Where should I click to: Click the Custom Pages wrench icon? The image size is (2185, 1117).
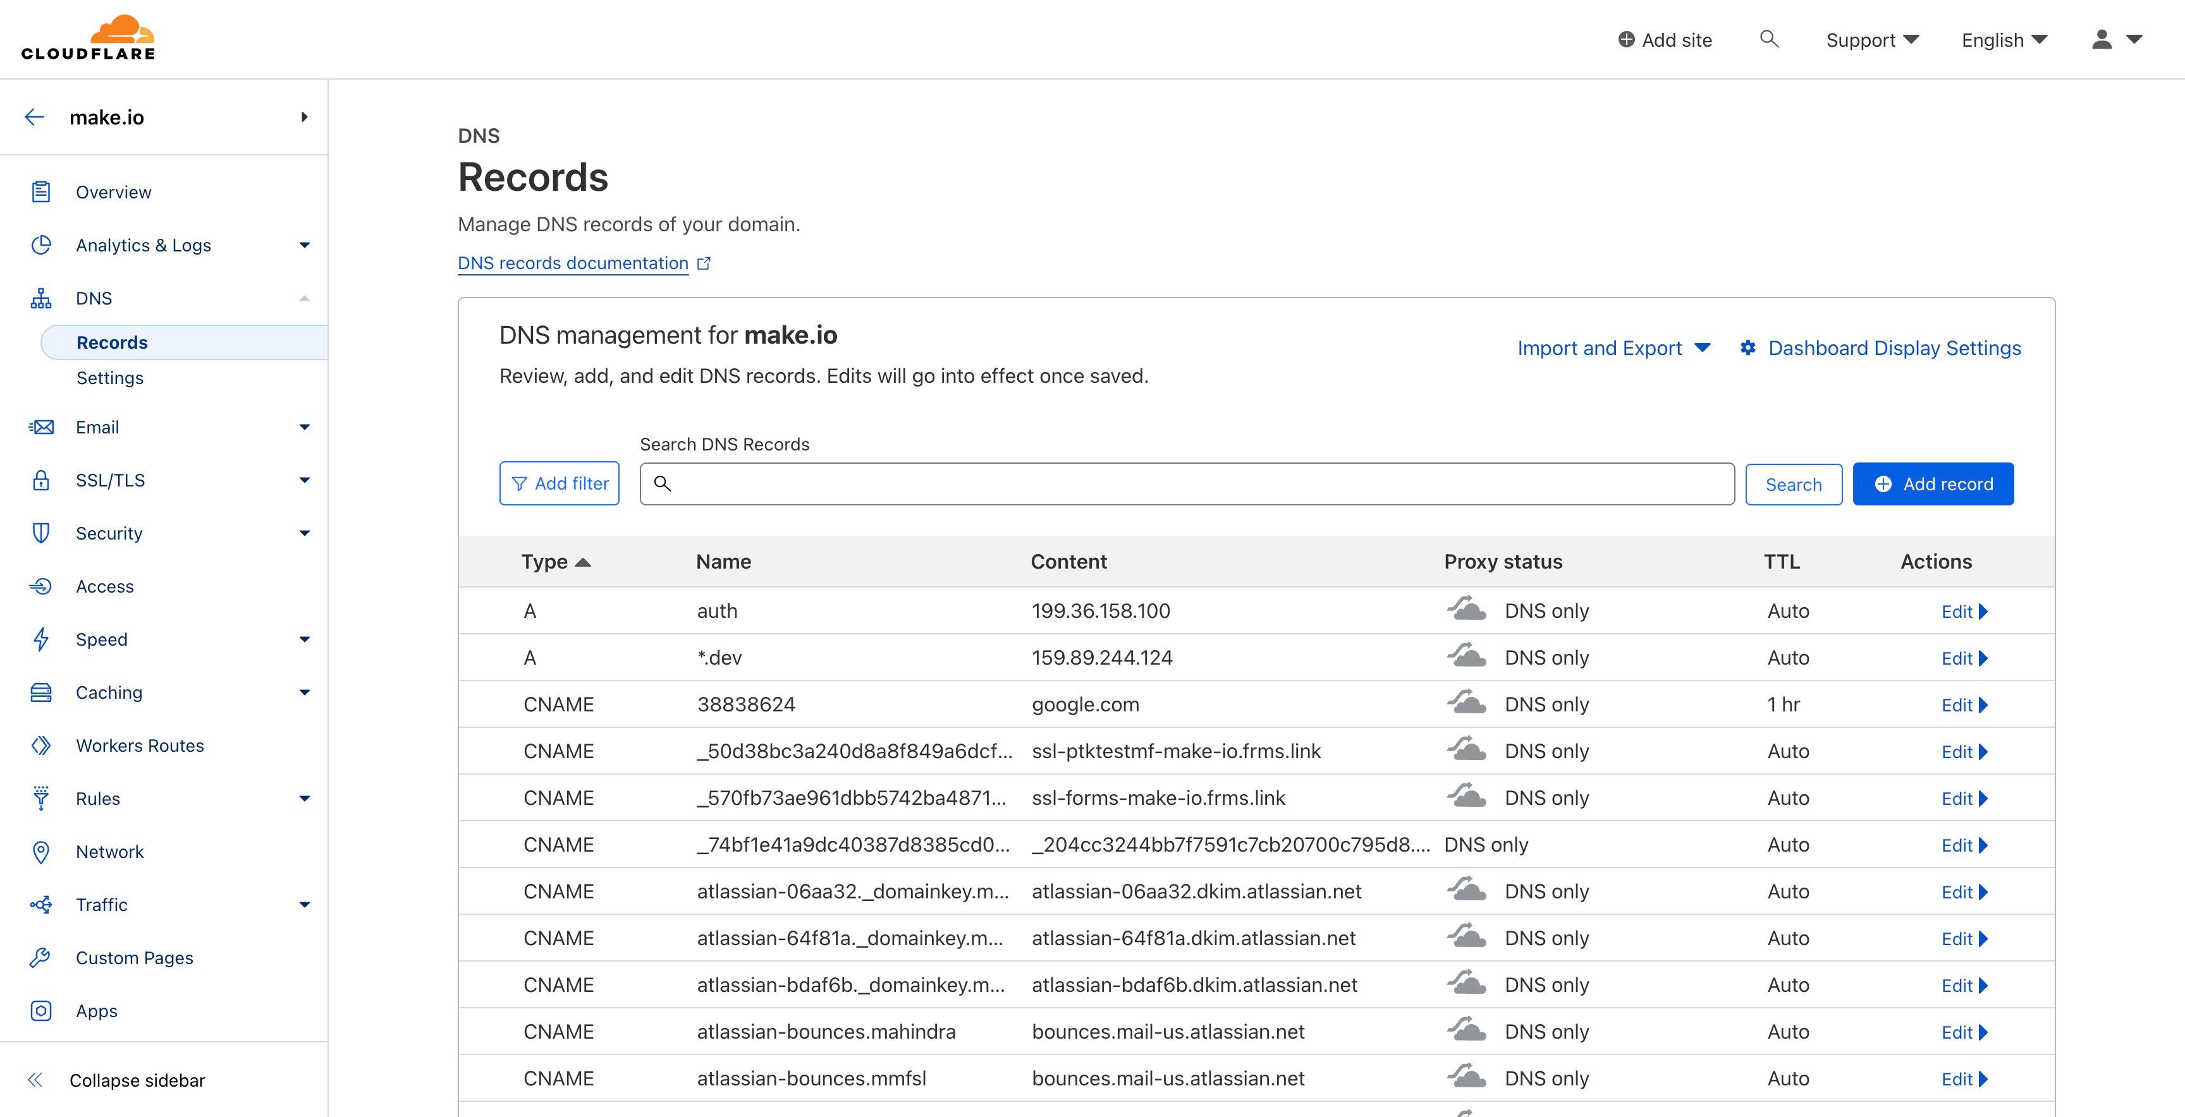pos(40,958)
